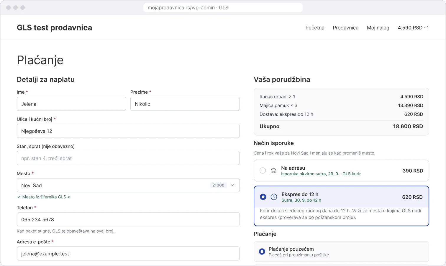Click the house icon for address delivery
The width and height of the screenshot is (446, 266).
pos(273,171)
